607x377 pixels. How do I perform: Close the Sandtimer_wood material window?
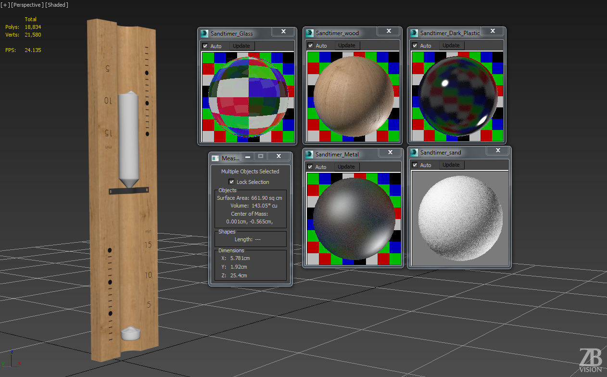coord(388,31)
